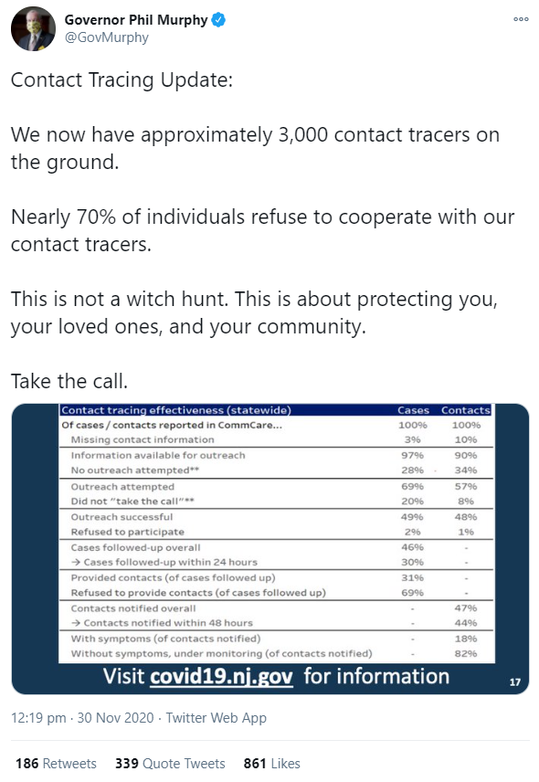This screenshot has height=782, width=539.
Task: Click the Take the call. text
Action: (x=69, y=382)
